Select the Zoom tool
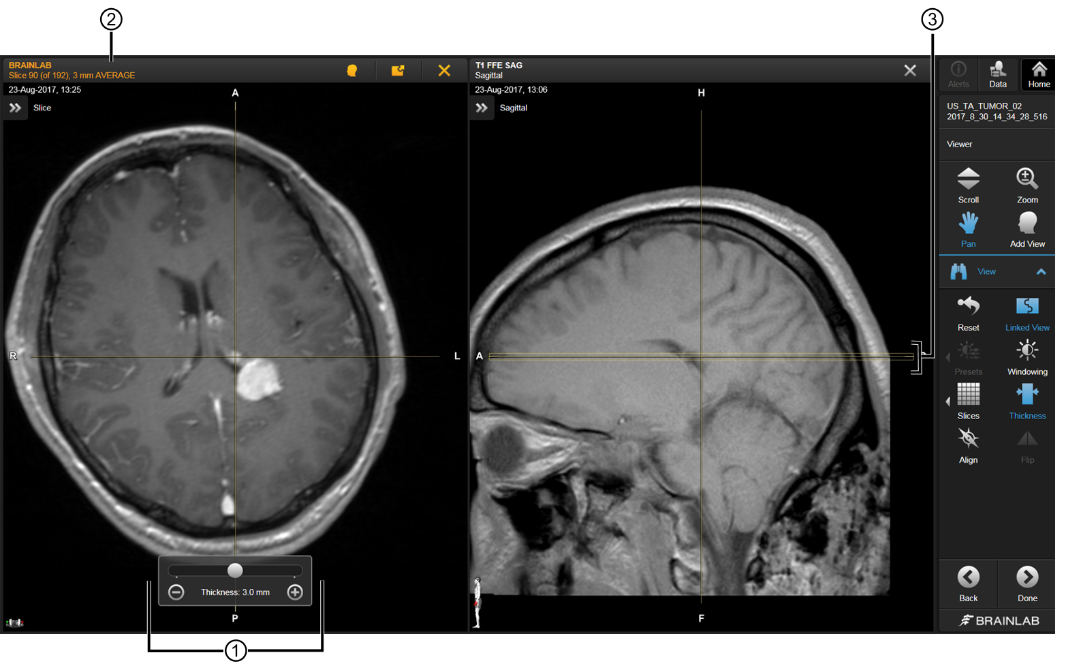The width and height of the screenshot is (1081, 670). [1027, 185]
